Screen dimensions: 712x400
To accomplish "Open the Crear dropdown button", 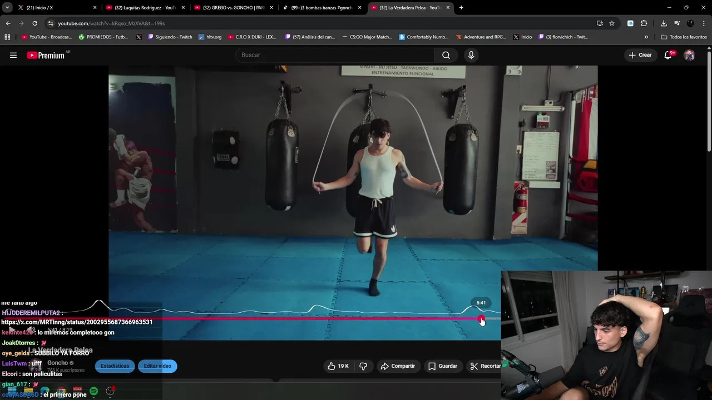I will click(640, 55).
